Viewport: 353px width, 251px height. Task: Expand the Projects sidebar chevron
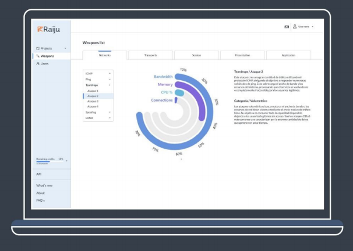65,48
